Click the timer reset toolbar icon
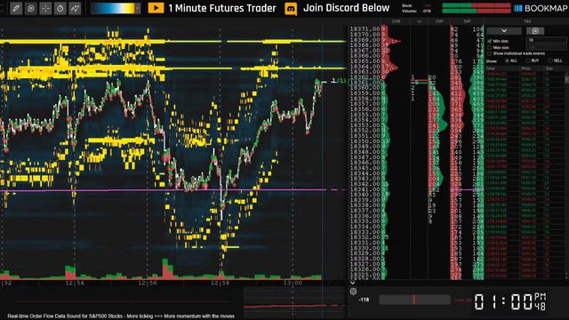 60,8
